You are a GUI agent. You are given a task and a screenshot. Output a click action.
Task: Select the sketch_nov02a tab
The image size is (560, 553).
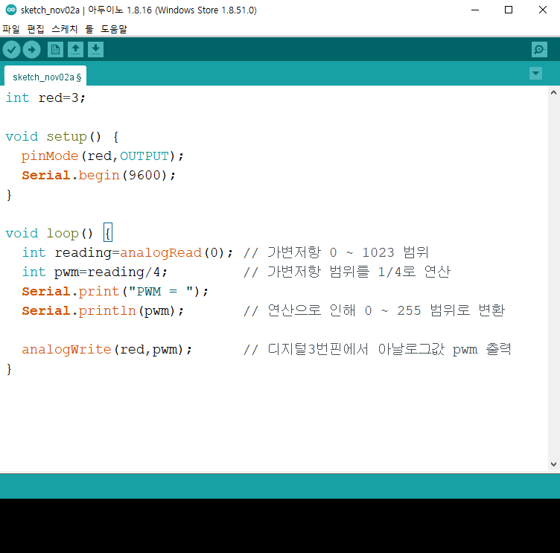[45, 76]
